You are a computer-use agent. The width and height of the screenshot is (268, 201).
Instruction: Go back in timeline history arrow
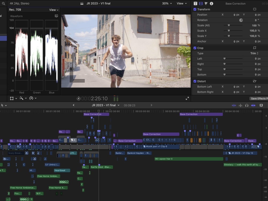tap(74, 105)
